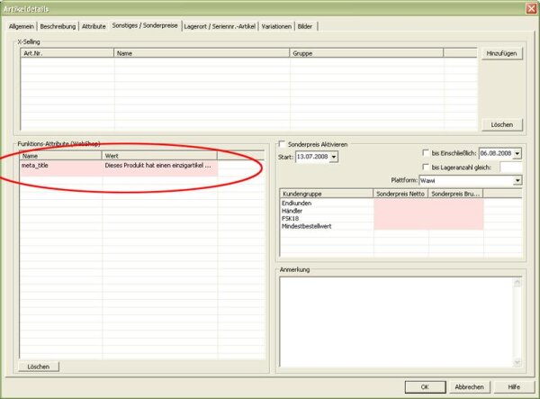Enable the Sonderpreis Aktivieren checkbox
Image resolution: width=540 pixels, height=399 pixels.
(x=282, y=144)
